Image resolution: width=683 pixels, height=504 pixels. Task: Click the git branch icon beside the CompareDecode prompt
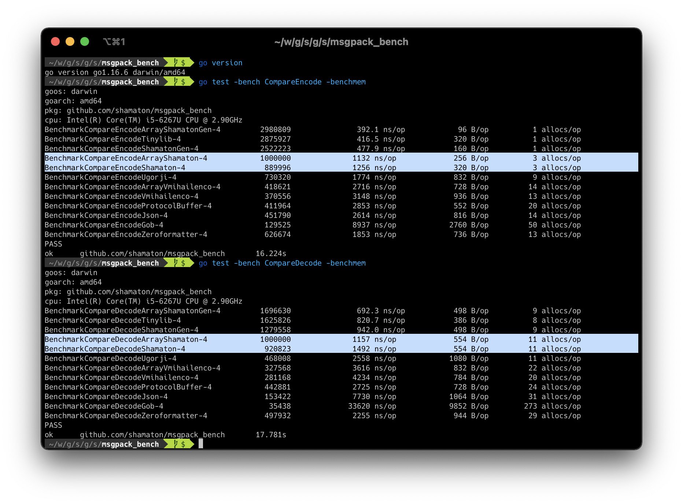pos(176,263)
